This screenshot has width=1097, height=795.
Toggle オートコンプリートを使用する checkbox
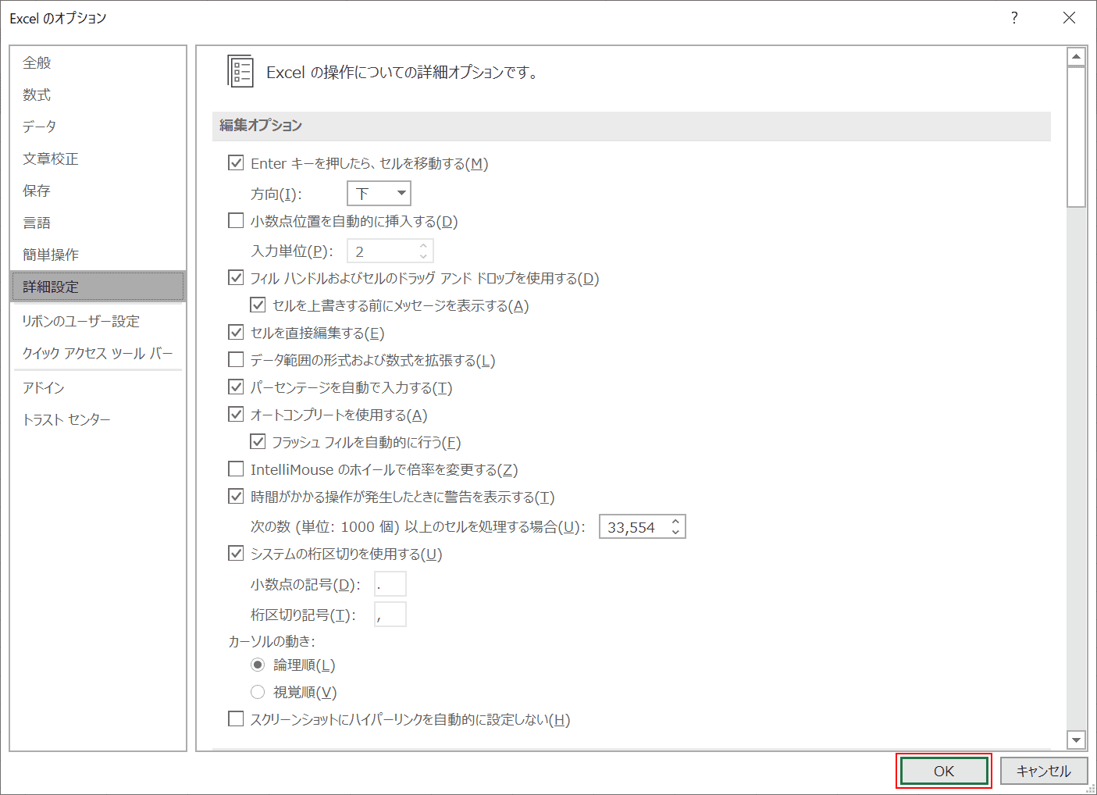[x=236, y=415]
